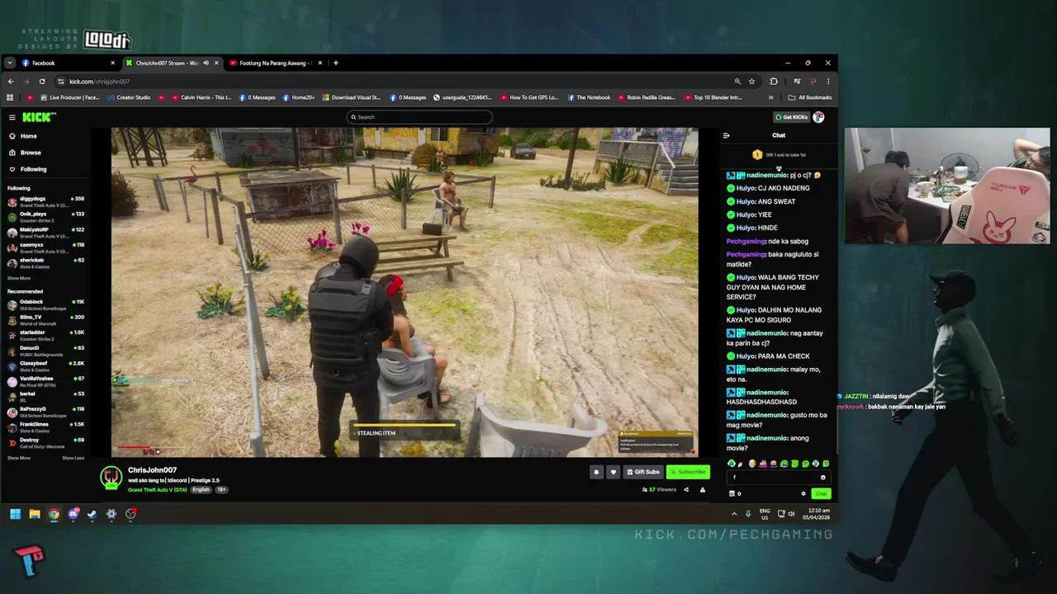Screen dimensions: 1057x594
Task: Click the green Subscribe button
Action: click(688, 472)
